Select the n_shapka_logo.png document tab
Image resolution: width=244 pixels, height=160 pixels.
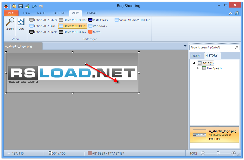click(23, 46)
